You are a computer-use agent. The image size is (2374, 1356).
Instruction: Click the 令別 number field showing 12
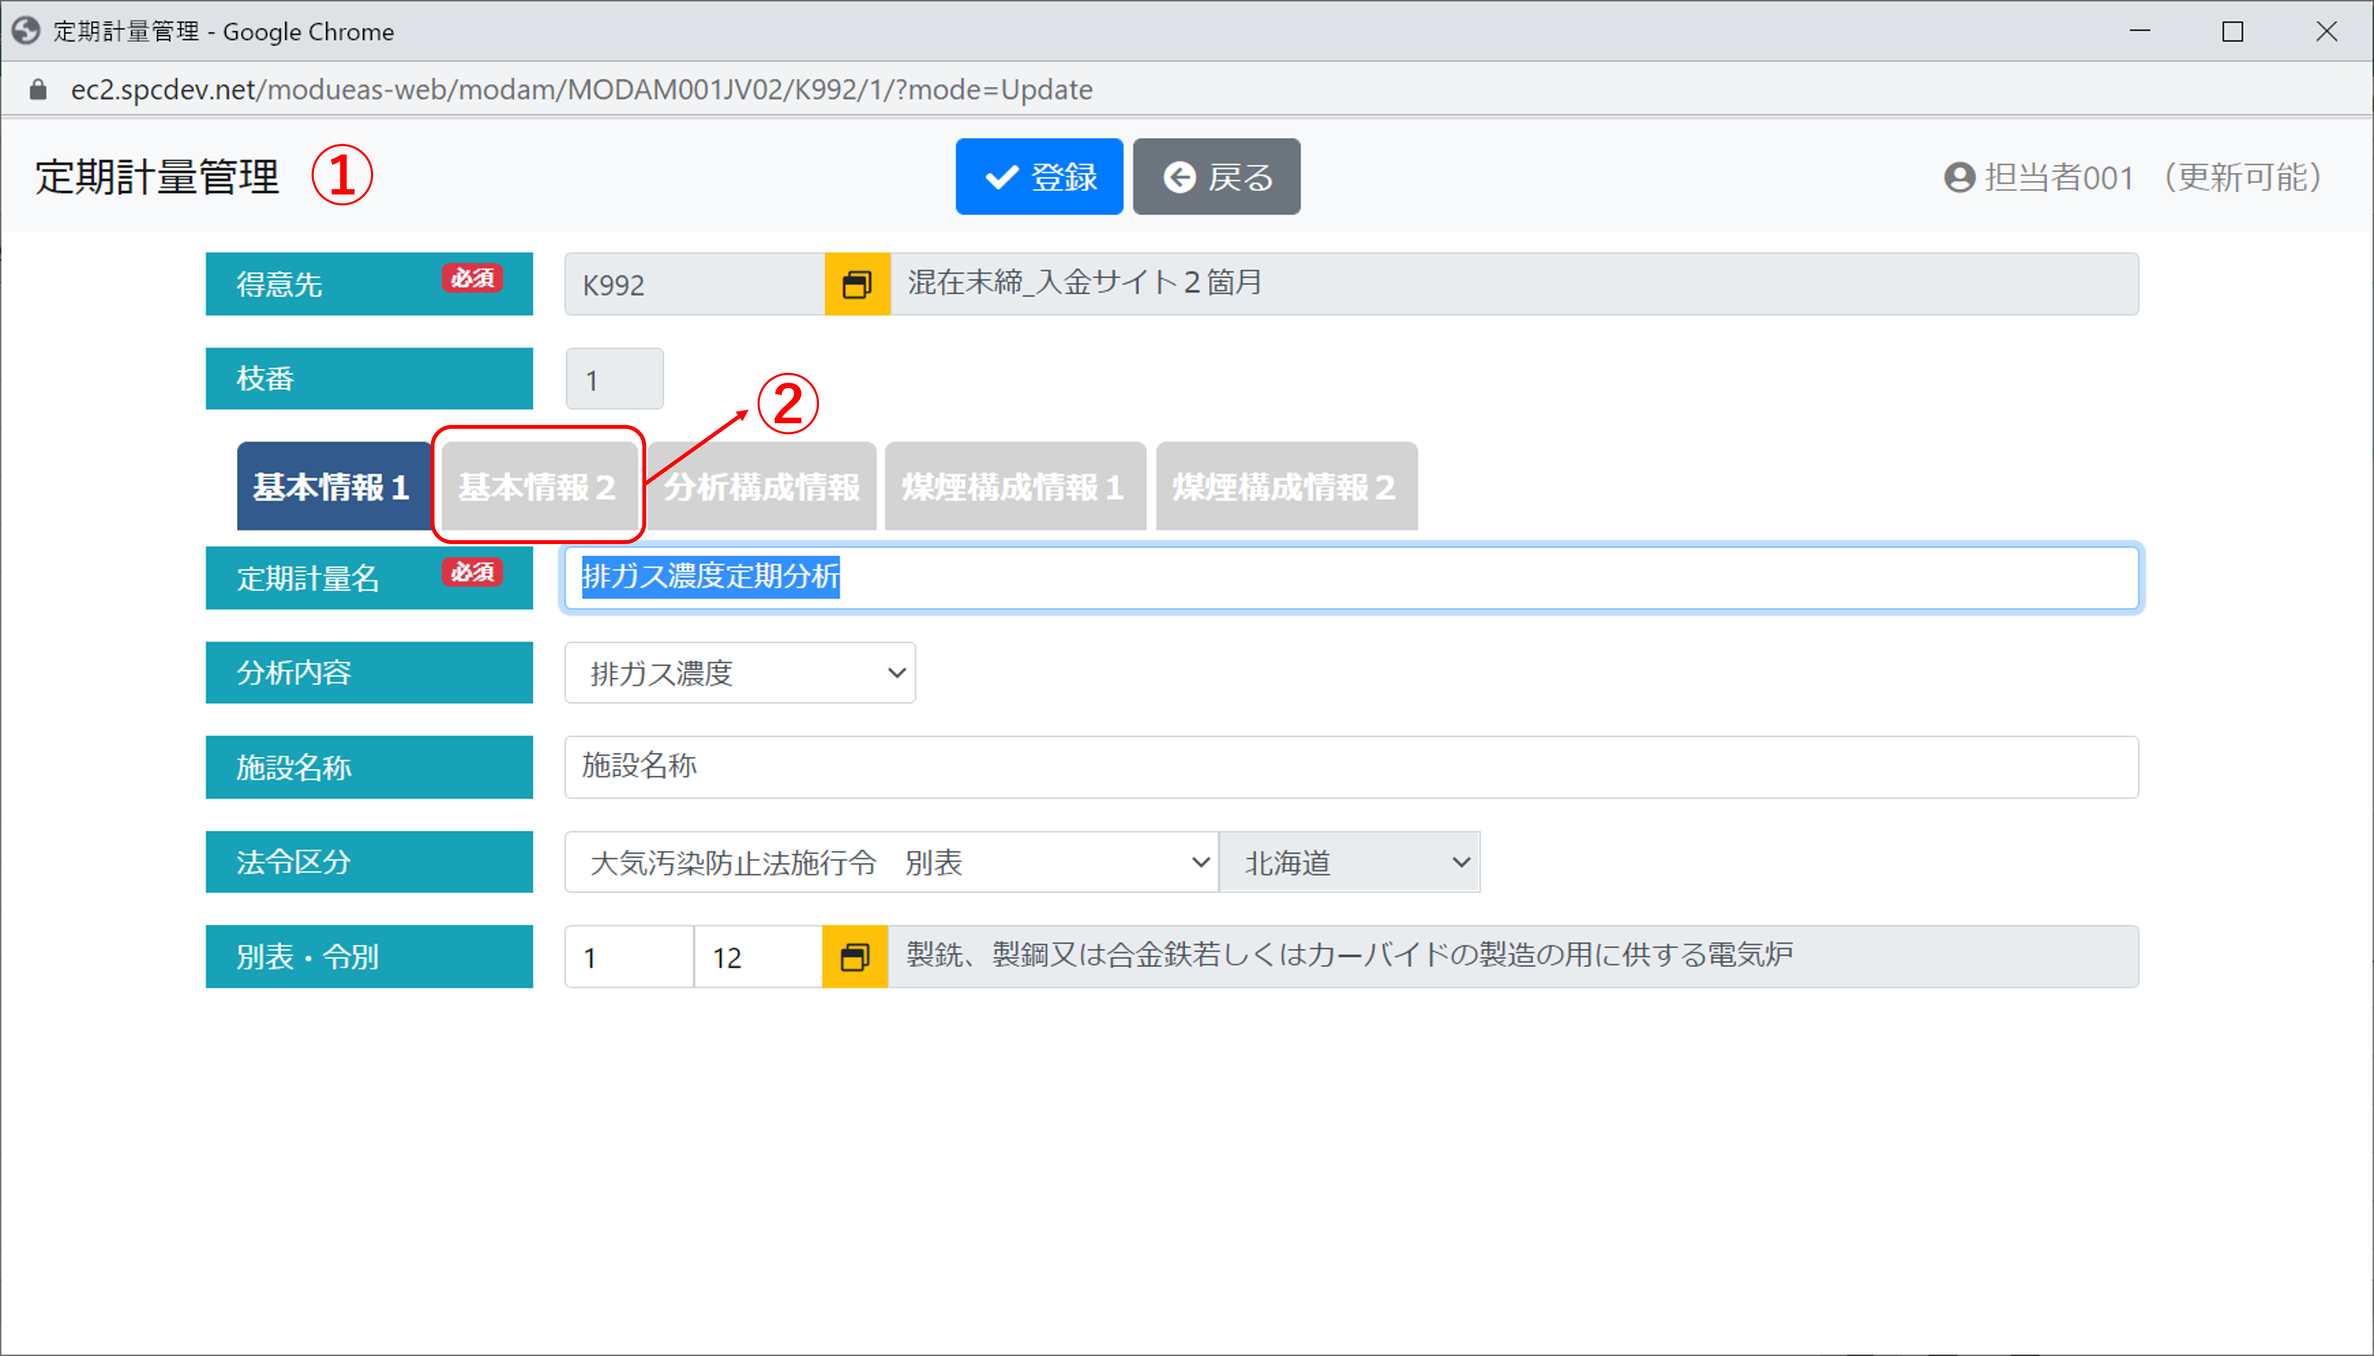pos(758,956)
